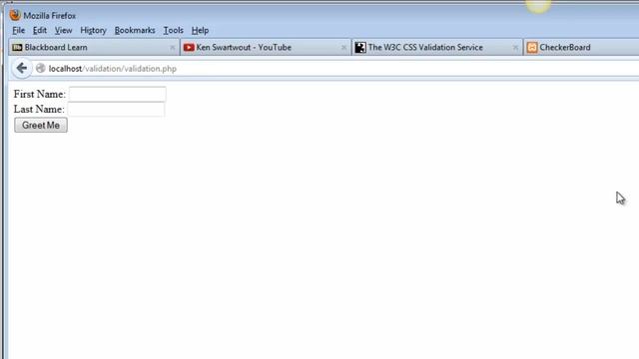The width and height of the screenshot is (639, 359).
Task: Close the Ken Swartwout - YouTube tab
Action: pos(343,48)
